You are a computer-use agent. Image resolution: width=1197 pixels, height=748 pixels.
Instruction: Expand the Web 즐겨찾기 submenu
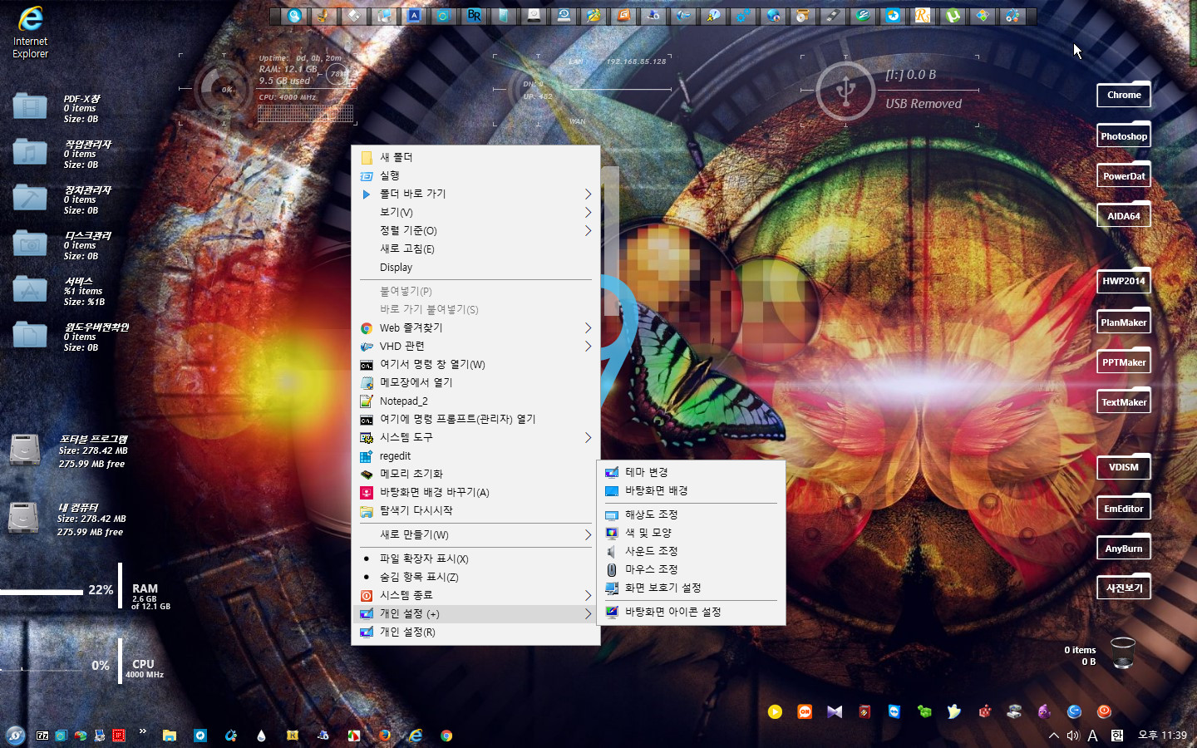(476, 327)
